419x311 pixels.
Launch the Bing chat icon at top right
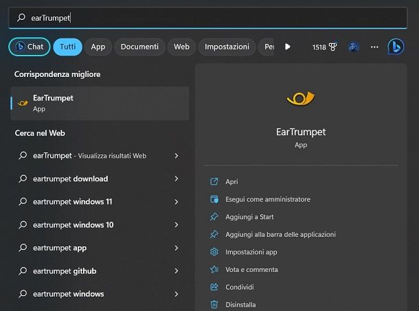coord(396,47)
